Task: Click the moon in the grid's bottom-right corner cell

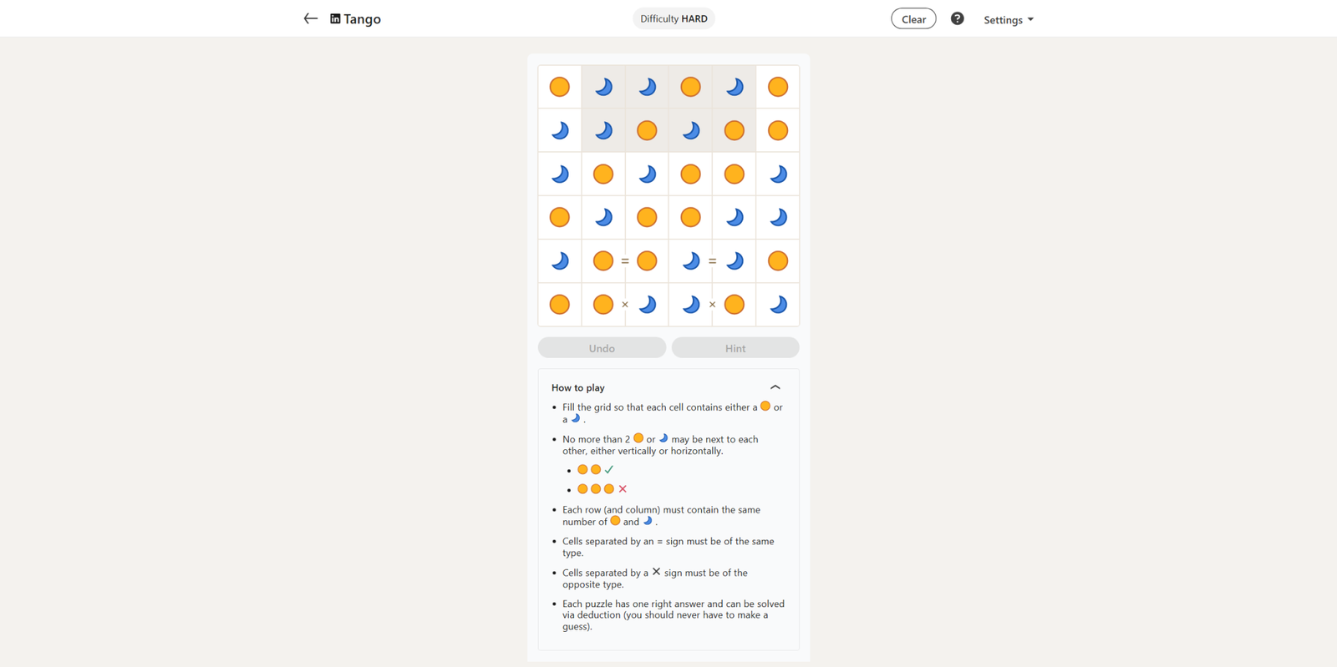Action: (x=778, y=305)
